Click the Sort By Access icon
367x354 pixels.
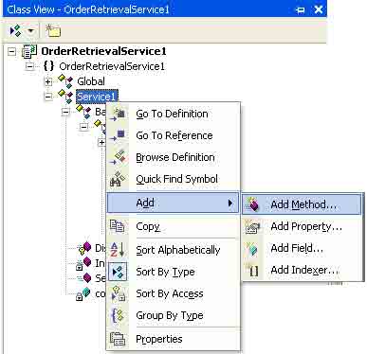tap(118, 293)
